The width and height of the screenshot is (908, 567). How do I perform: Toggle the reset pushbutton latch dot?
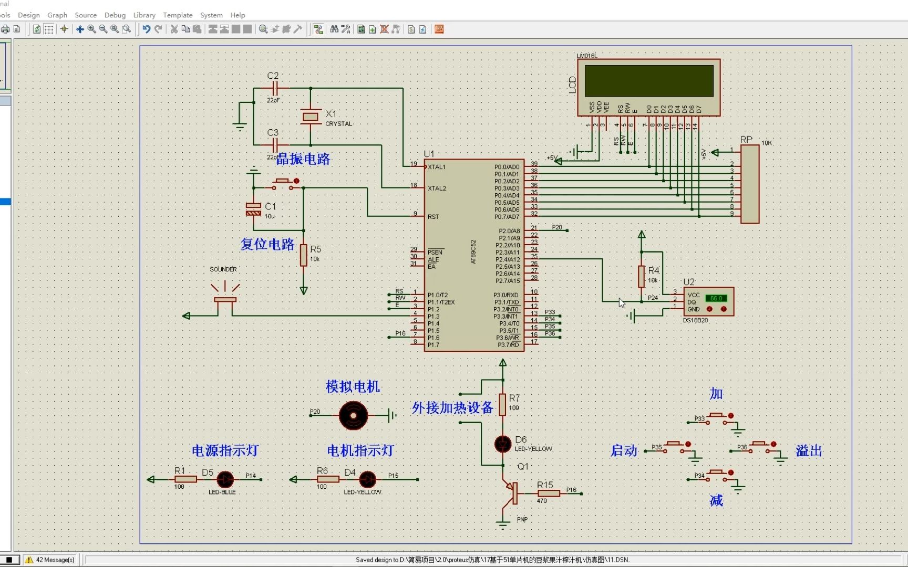[296, 181]
